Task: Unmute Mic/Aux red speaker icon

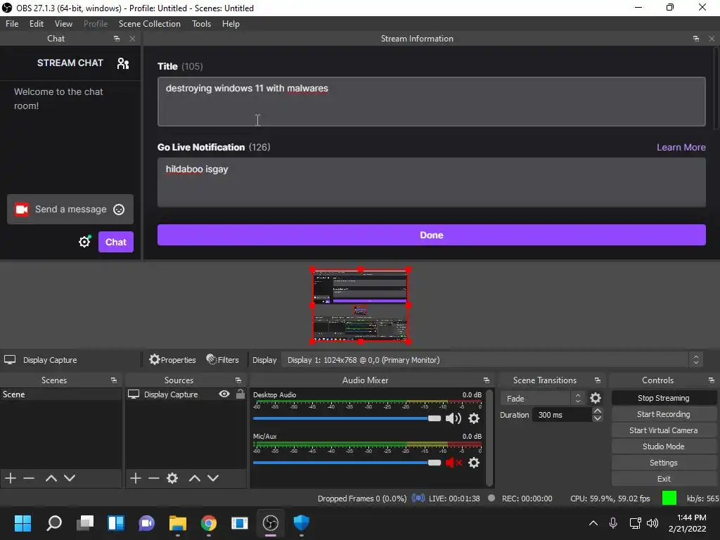Action: [454, 463]
